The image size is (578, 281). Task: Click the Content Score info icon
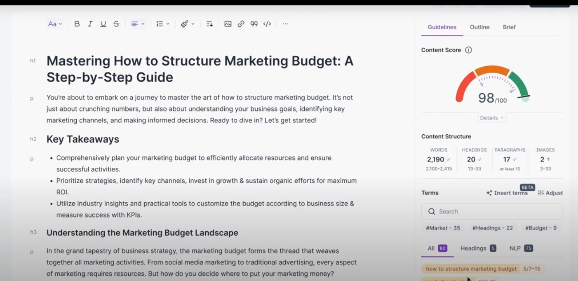coord(468,50)
